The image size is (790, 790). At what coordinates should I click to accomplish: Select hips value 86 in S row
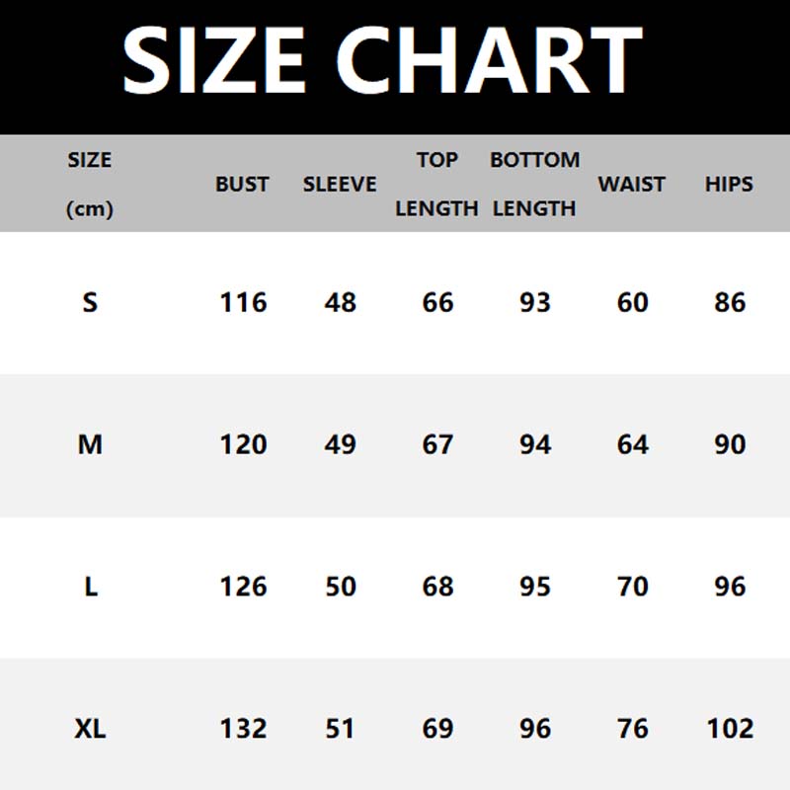click(730, 302)
